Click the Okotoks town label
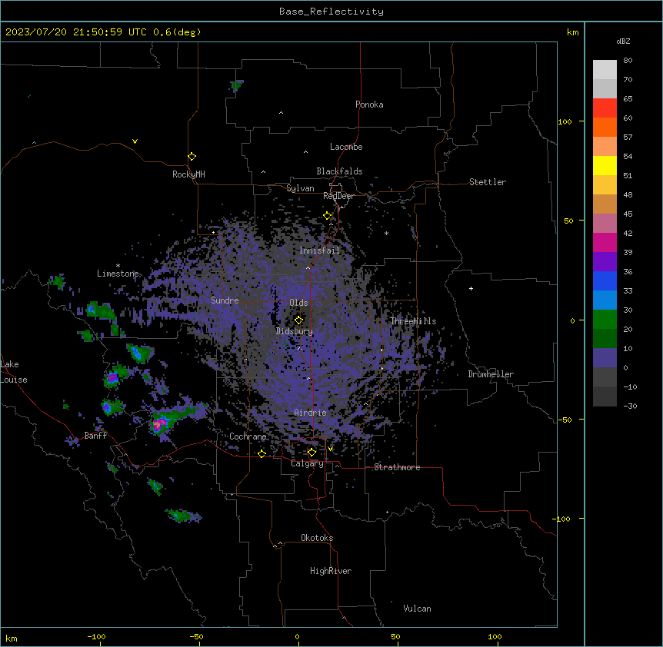663x647 pixels. click(317, 538)
